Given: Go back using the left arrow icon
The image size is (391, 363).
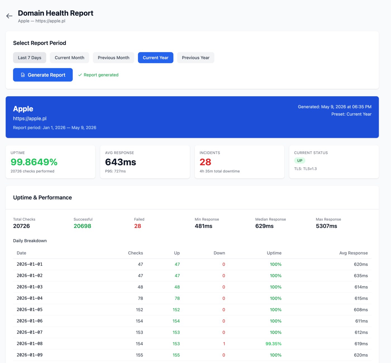Looking at the screenshot, I should [9, 16].
